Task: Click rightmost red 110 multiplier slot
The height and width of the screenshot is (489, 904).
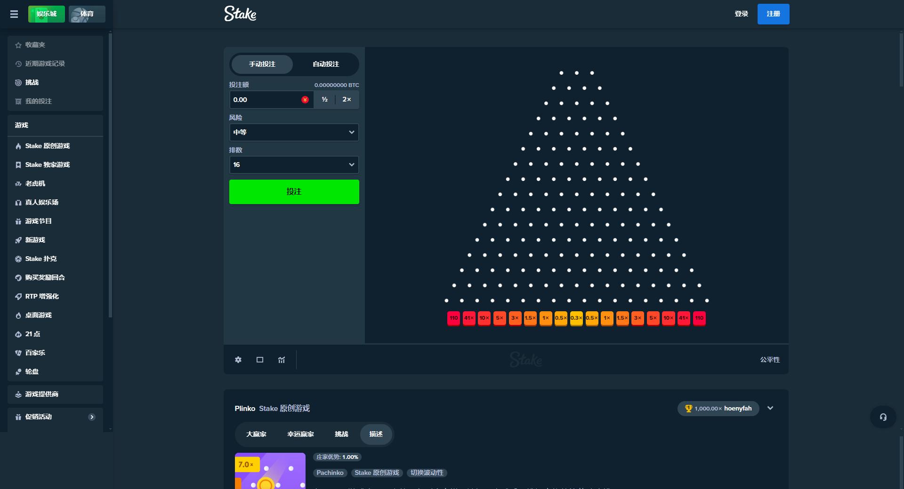Action: point(699,318)
